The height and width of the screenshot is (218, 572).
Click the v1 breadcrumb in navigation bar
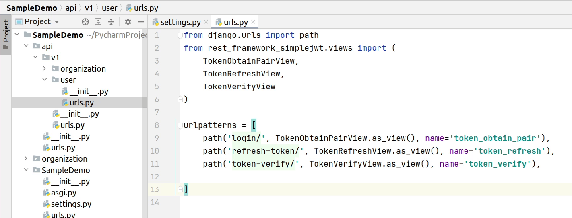pyautogui.click(x=89, y=8)
